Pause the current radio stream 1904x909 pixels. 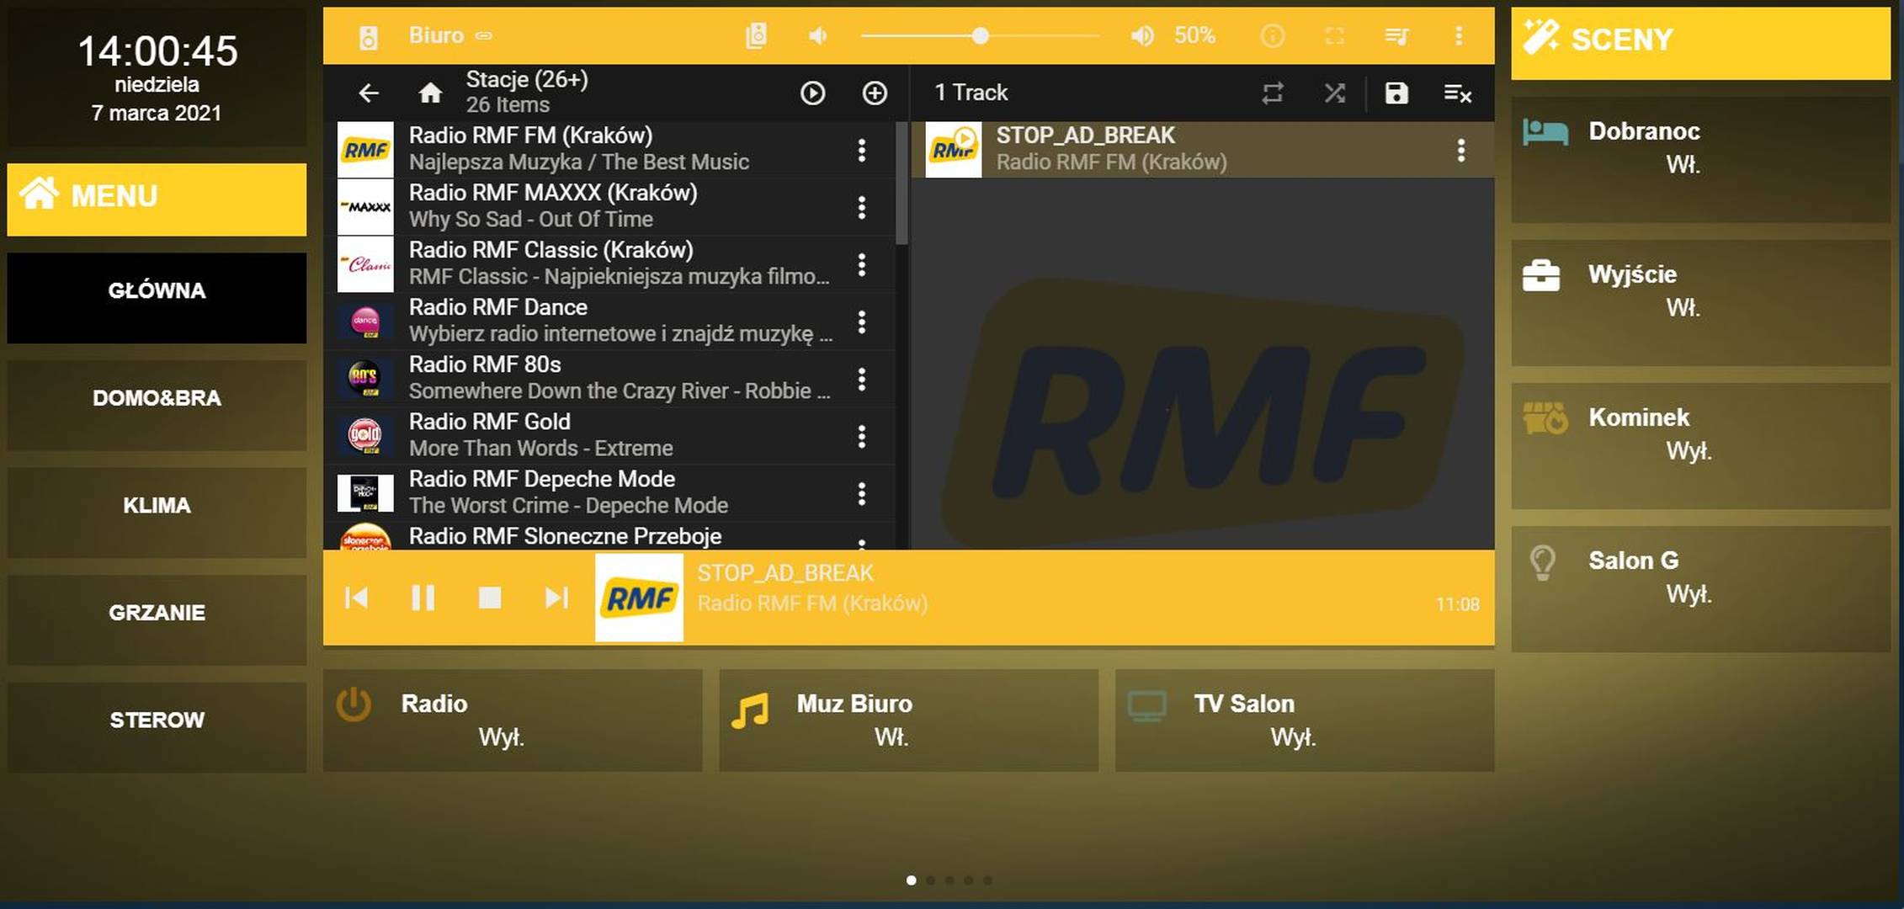click(x=423, y=598)
